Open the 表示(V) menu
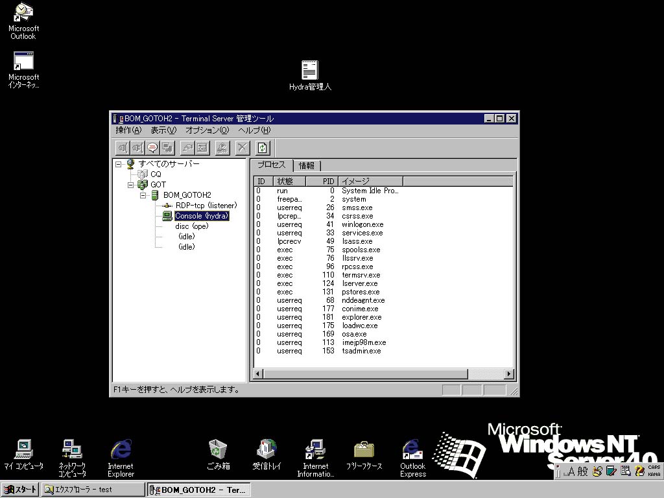Viewport: 664px width, 498px height. click(163, 130)
